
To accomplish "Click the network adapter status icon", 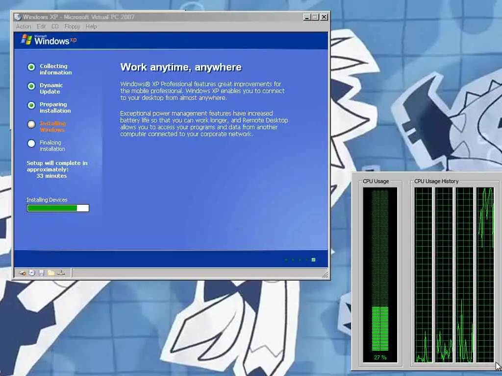I will [61, 273].
